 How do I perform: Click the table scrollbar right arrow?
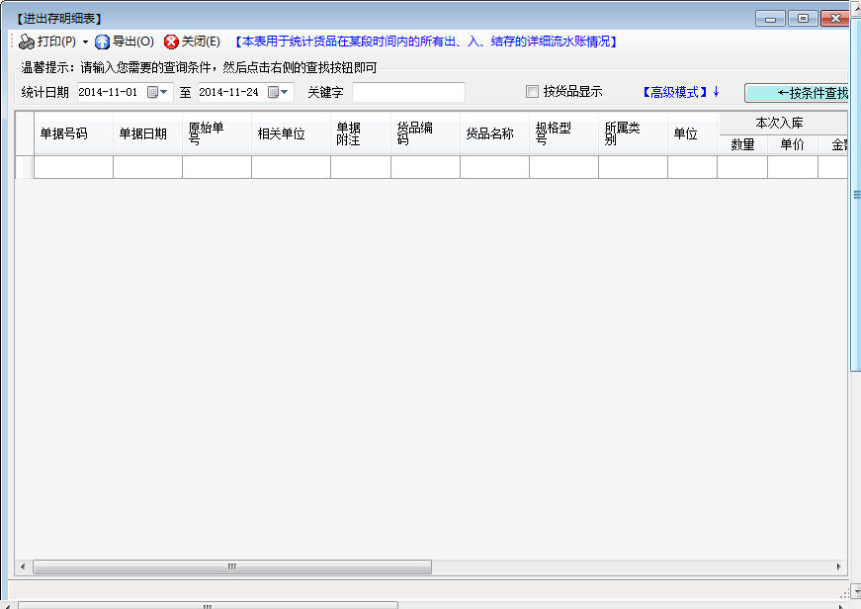click(x=838, y=566)
